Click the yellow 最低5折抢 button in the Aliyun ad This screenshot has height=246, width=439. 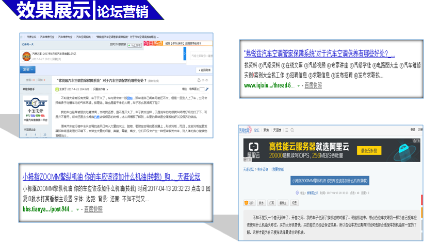point(369,151)
